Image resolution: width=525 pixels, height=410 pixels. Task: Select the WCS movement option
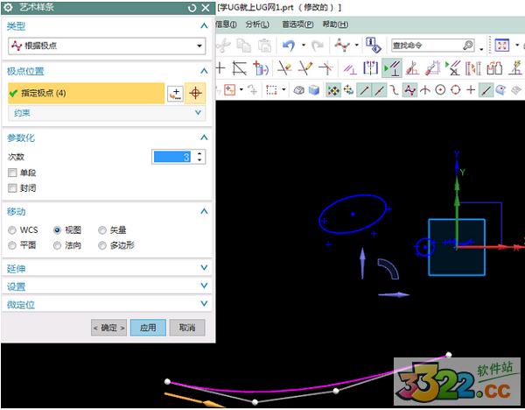[12, 230]
